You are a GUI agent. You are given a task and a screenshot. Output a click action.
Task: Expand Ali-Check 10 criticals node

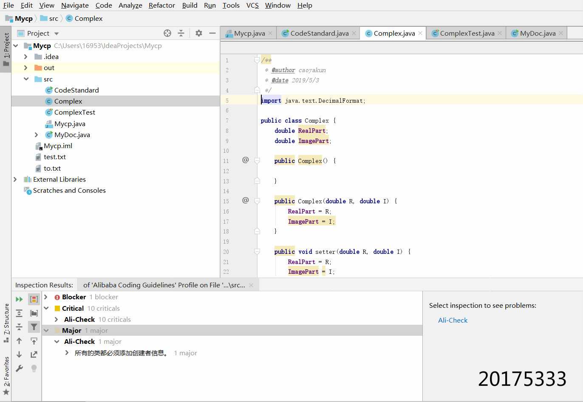[x=57, y=319]
